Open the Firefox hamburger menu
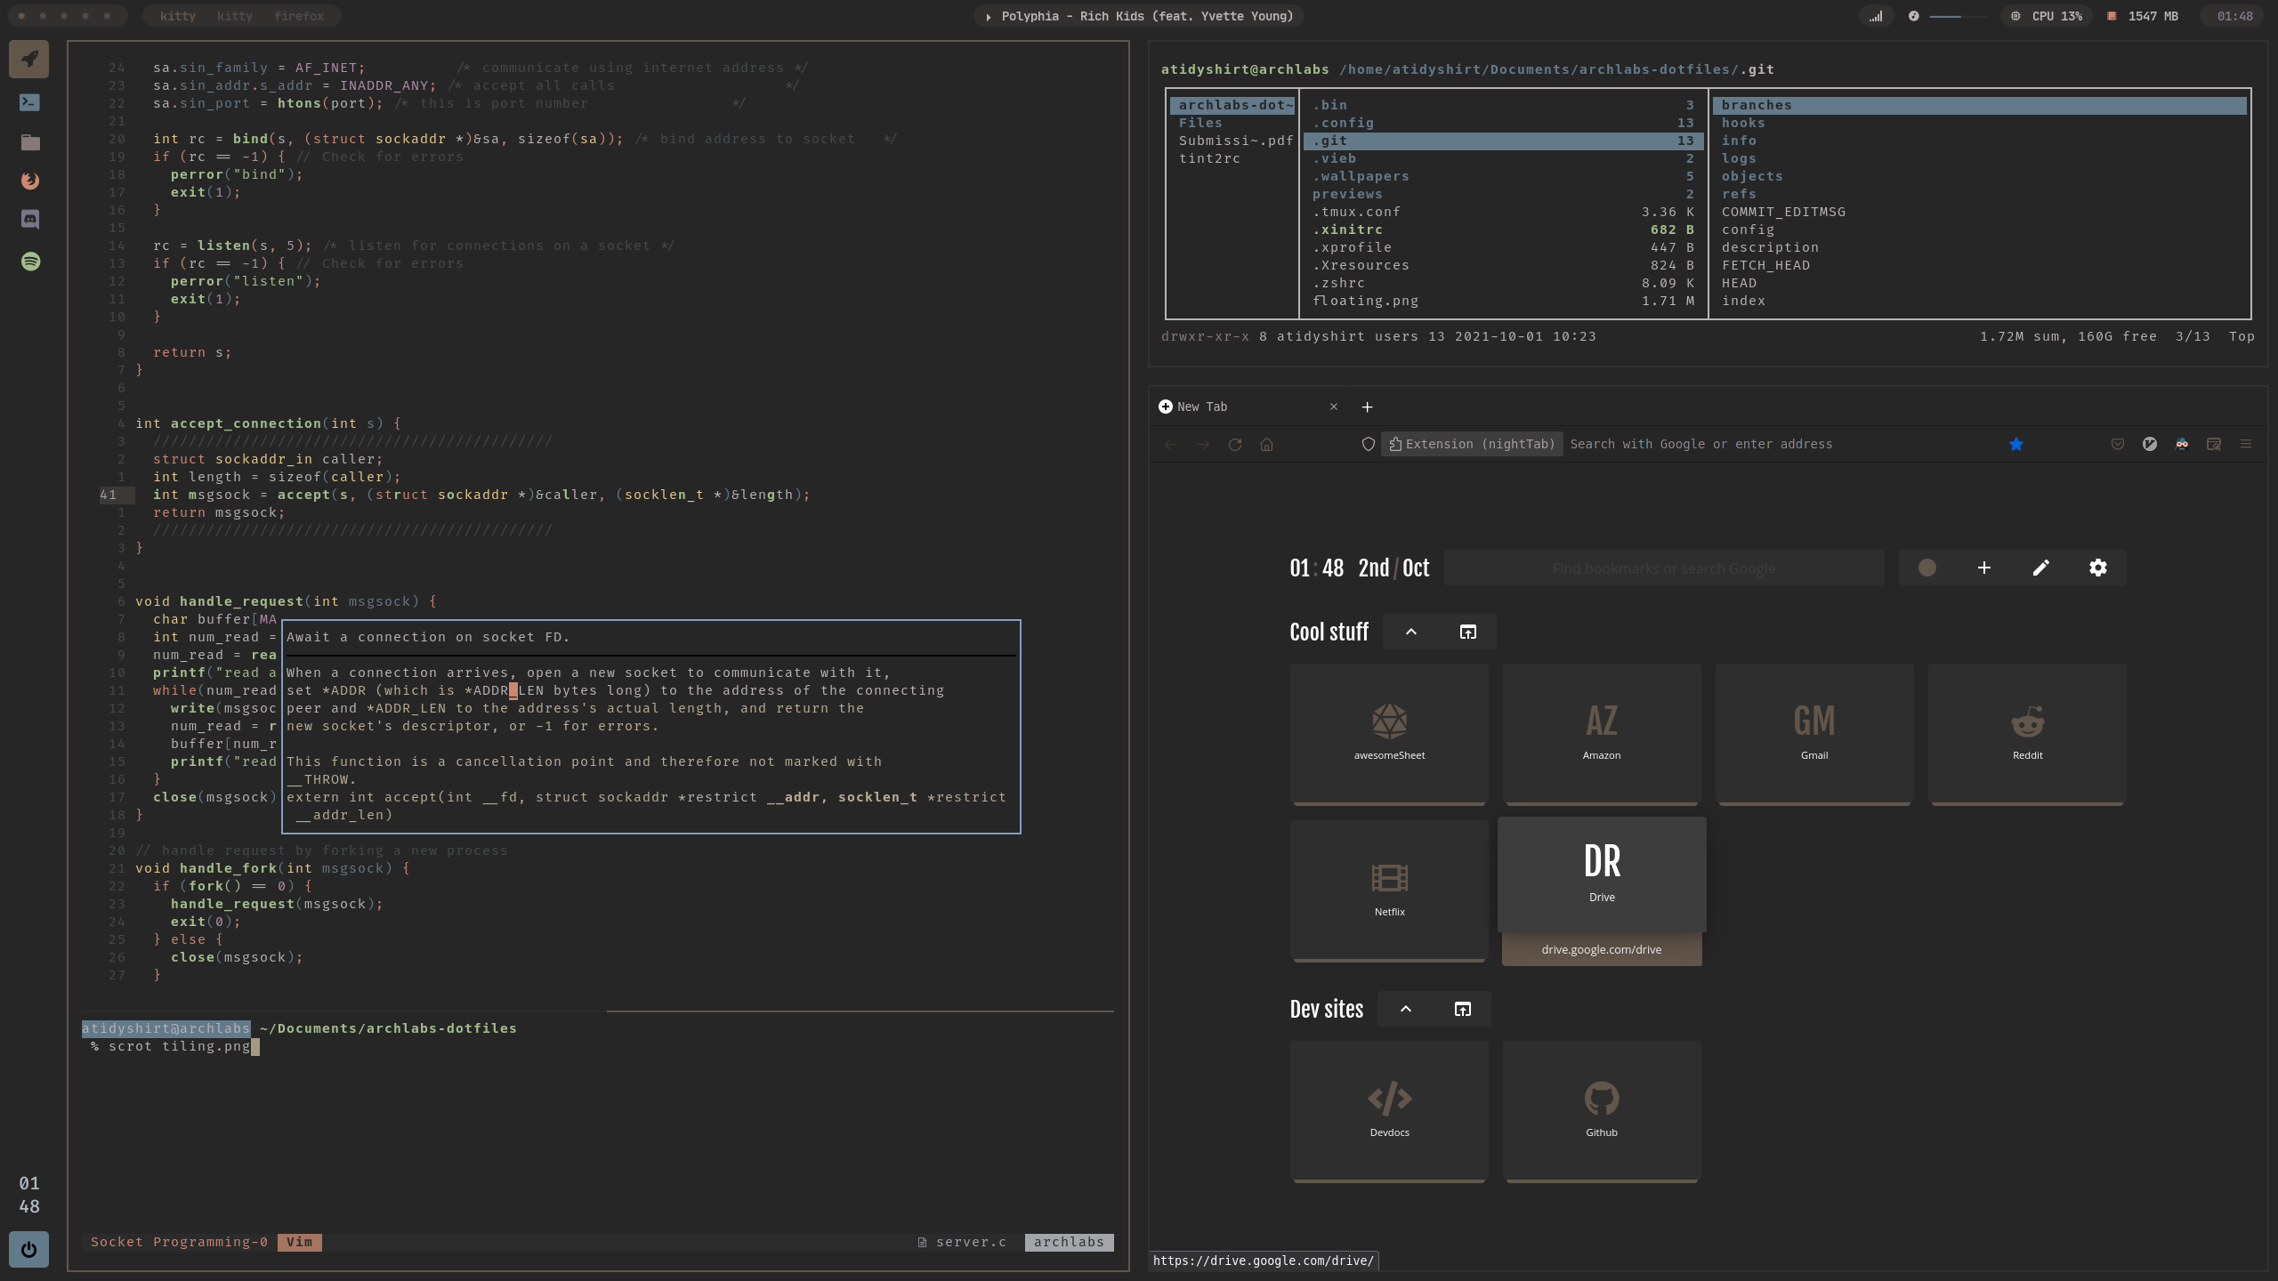The image size is (2278, 1281). click(2246, 444)
